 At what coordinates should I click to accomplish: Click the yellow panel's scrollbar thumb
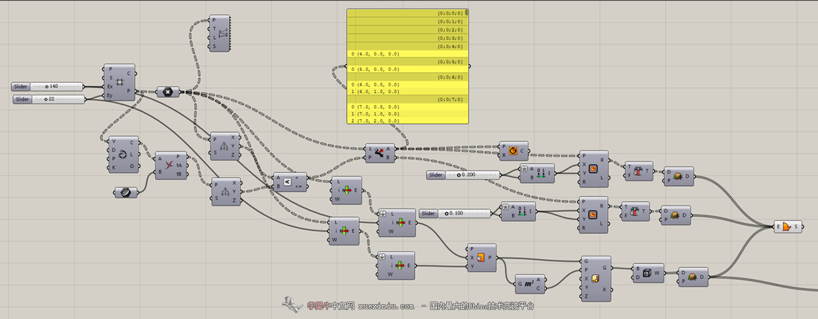click(x=467, y=12)
